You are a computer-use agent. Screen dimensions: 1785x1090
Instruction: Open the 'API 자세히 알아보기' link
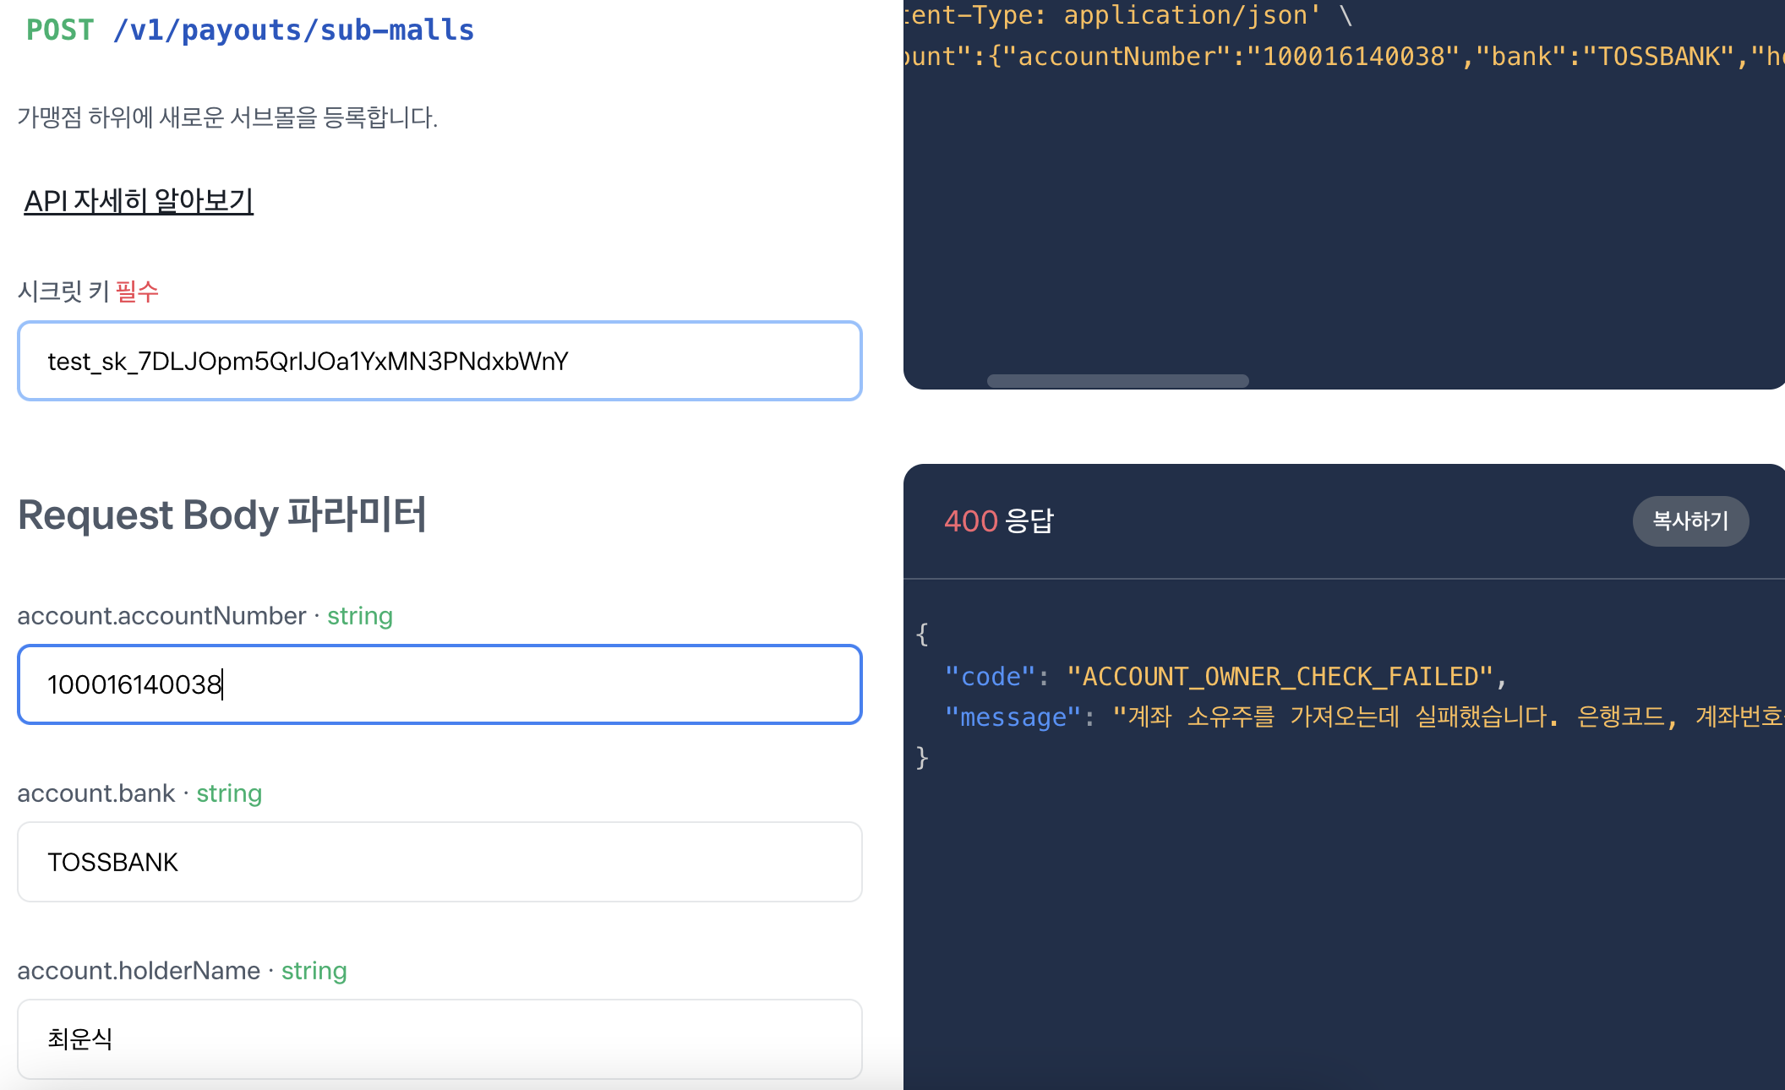pyautogui.click(x=139, y=201)
